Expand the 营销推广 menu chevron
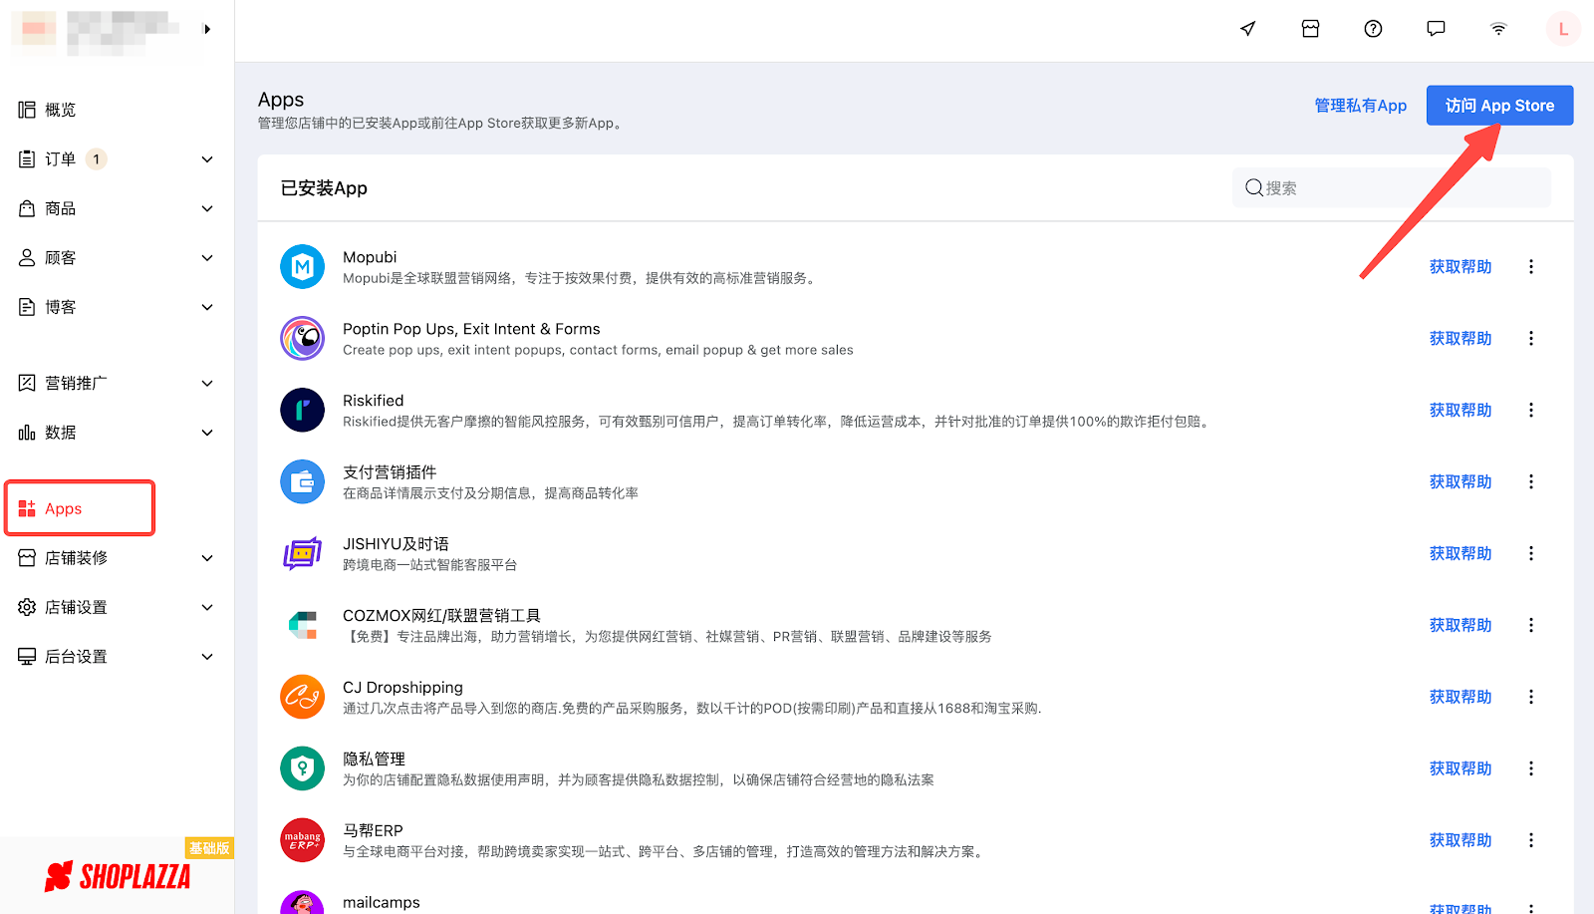Screen dimensions: 1594x914 207,383
